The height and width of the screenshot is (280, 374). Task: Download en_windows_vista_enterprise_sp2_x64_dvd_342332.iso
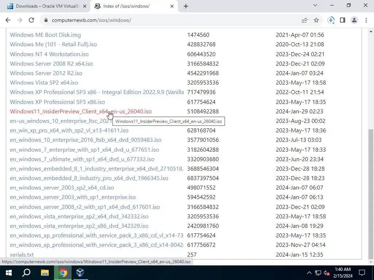pyautogui.click(x=79, y=217)
